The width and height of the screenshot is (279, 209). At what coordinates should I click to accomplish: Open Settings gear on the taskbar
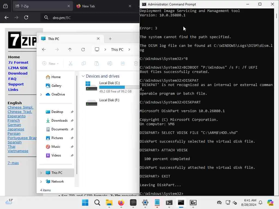(145, 202)
